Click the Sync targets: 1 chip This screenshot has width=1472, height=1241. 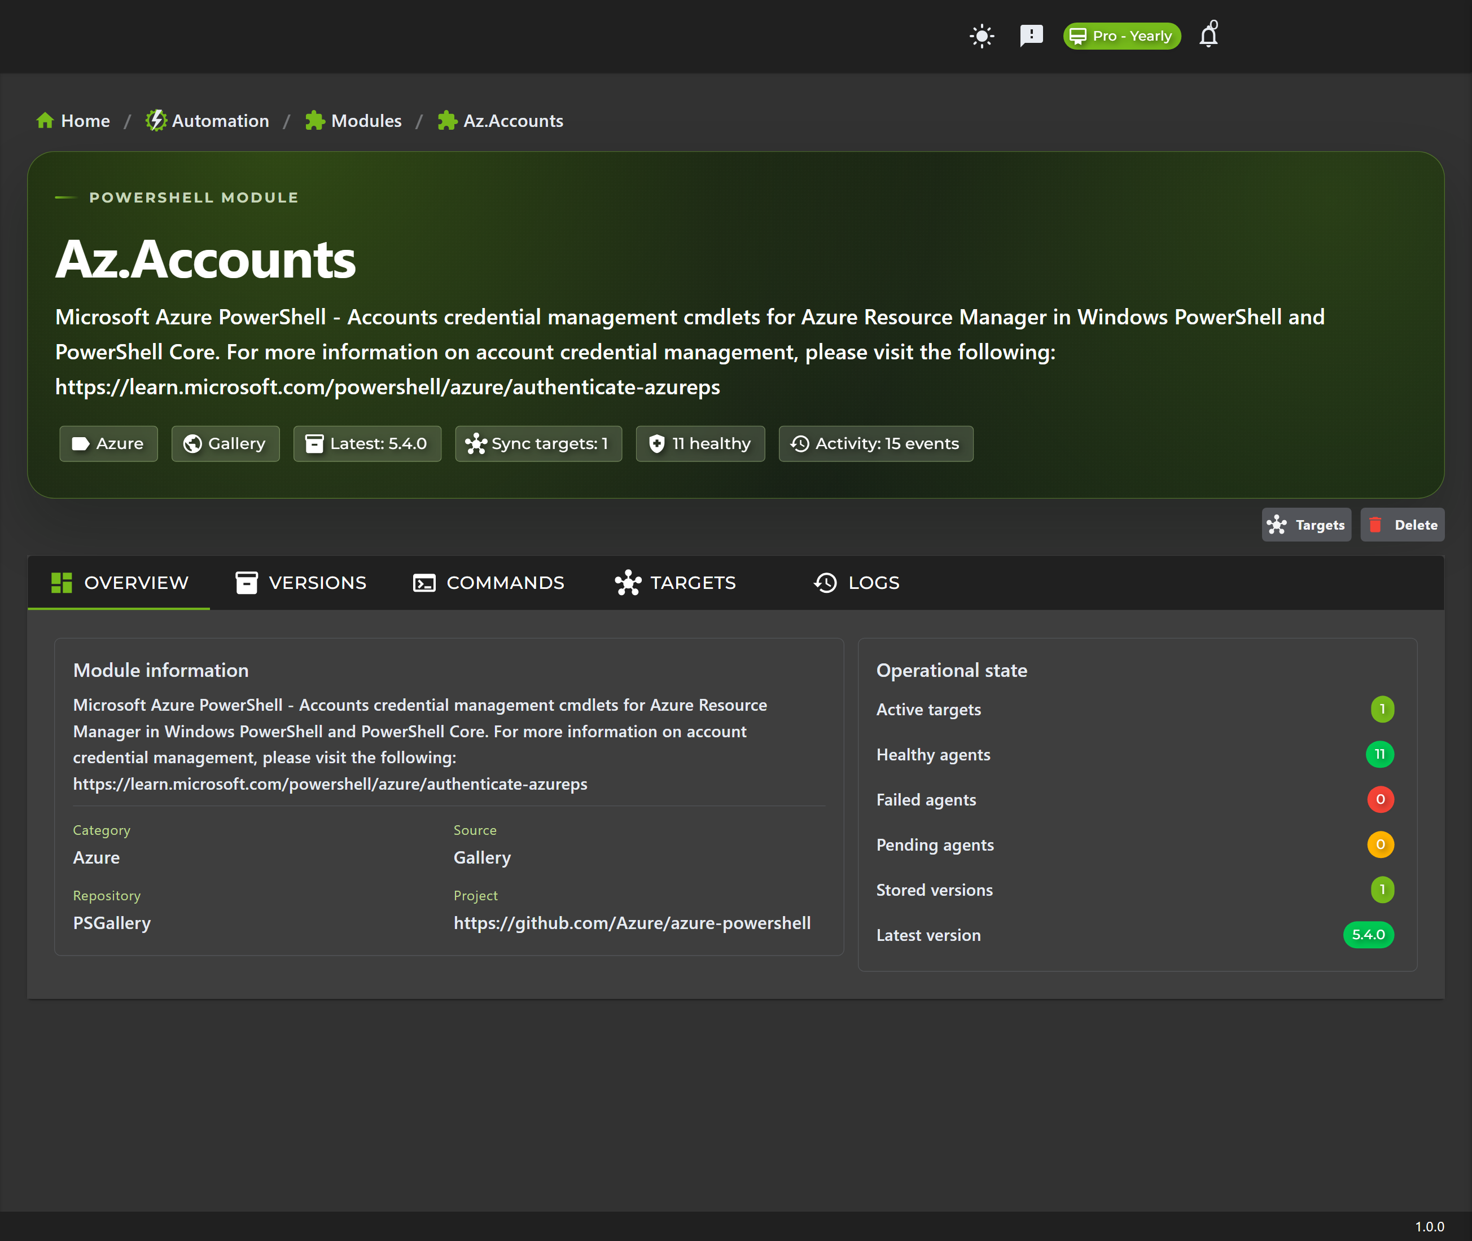(538, 444)
